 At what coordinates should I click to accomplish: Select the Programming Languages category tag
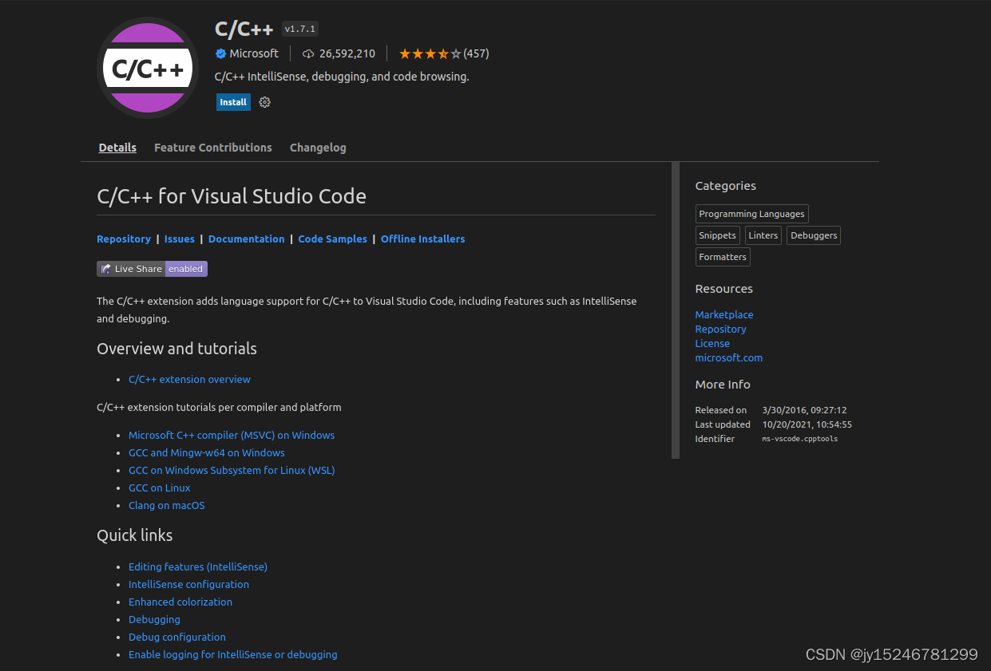point(752,214)
